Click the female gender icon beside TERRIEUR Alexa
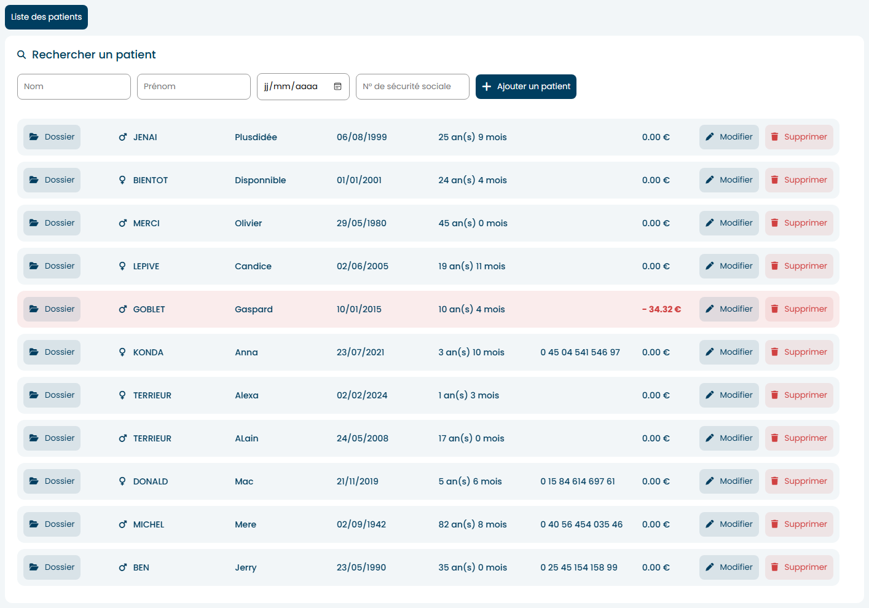The height and width of the screenshot is (608, 869). 122,395
